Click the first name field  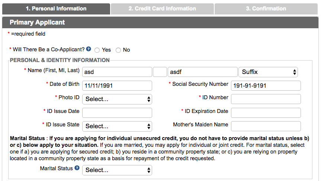tap(117, 72)
